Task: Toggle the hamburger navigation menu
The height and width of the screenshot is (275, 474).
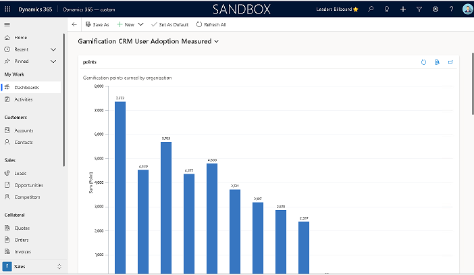Action: [x=7, y=24]
